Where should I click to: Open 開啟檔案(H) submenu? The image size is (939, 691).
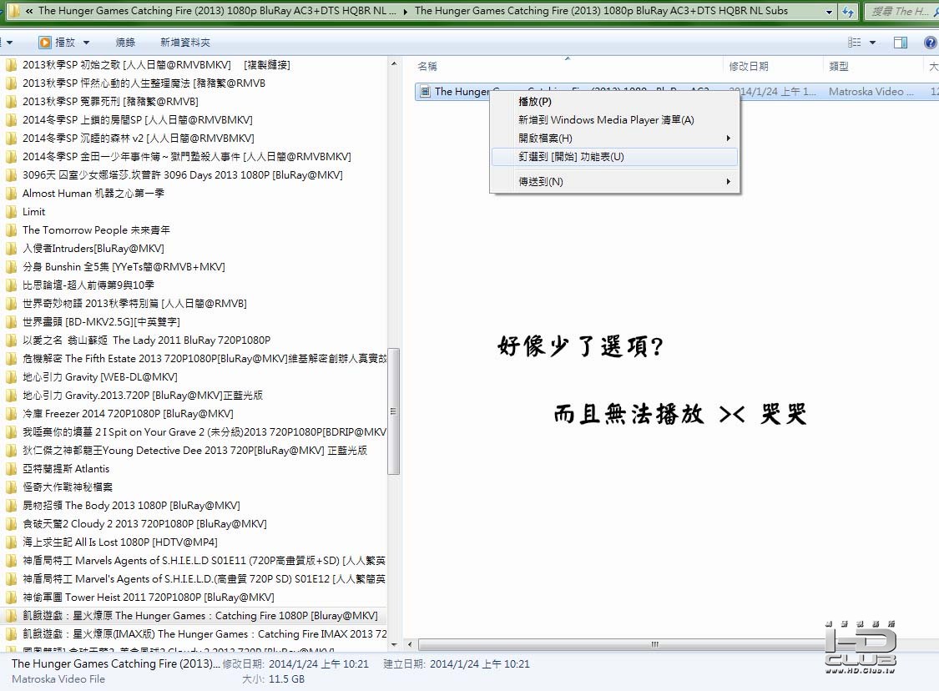614,139
